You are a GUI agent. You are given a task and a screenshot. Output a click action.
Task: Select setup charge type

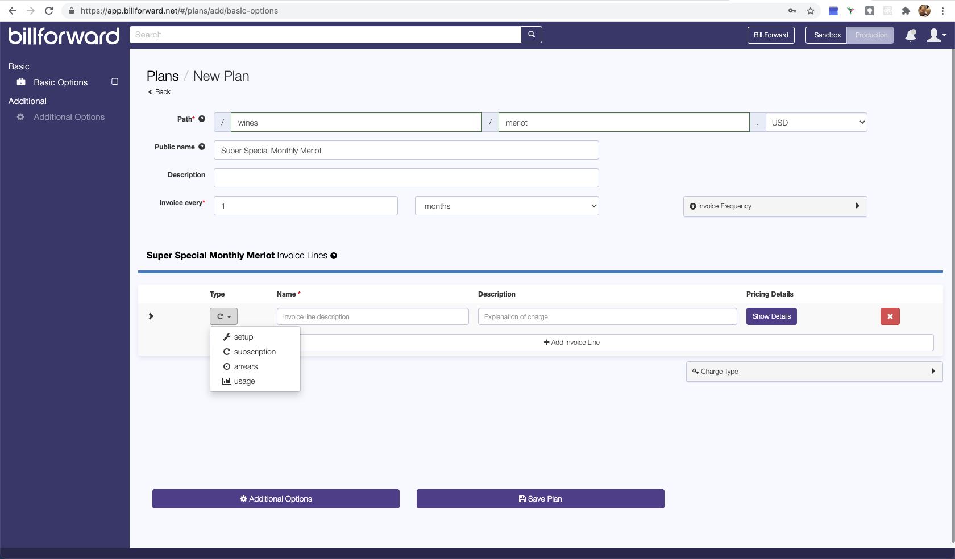(255, 337)
